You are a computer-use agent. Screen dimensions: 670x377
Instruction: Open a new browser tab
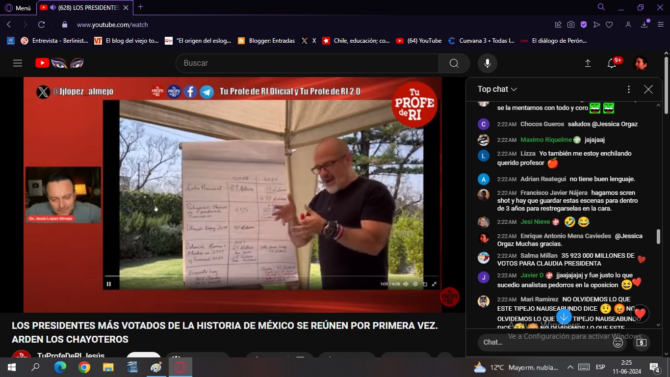click(x=141, y=7)
